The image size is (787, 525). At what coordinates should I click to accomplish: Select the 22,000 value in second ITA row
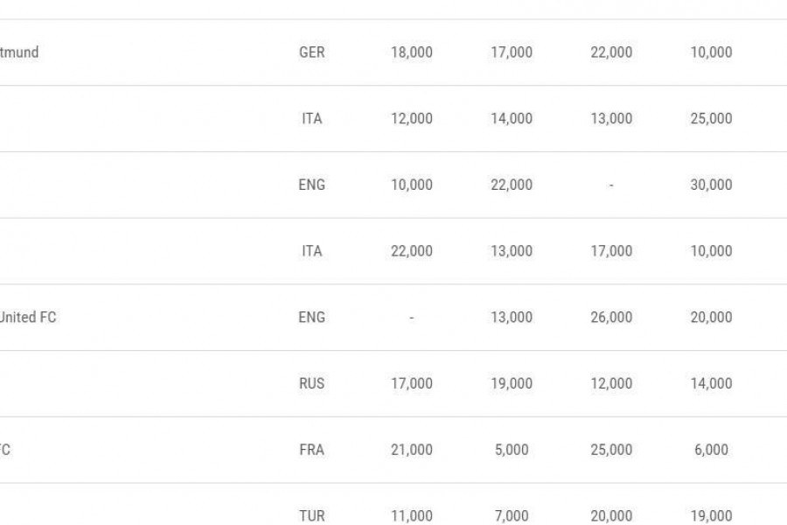point(412,251)
